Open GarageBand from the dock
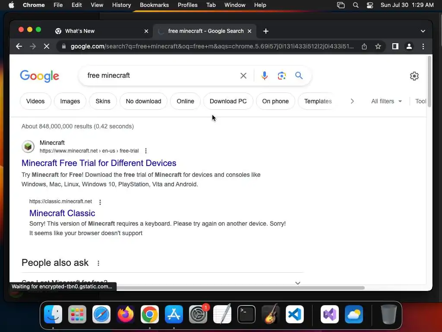The image size is (442, 332). (271, 314)
